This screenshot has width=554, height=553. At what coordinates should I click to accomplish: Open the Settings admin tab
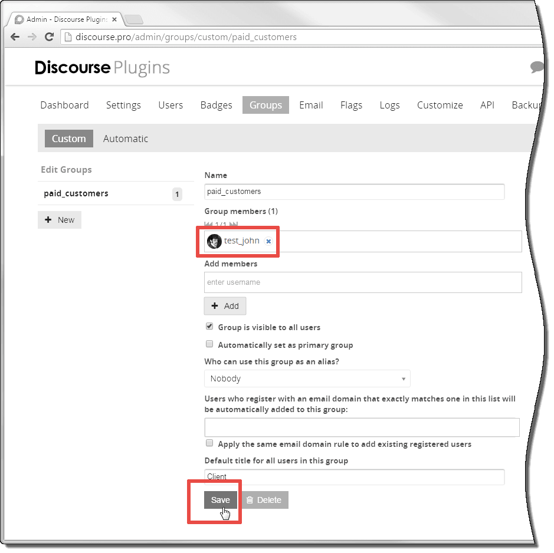(x=123, y=105)
